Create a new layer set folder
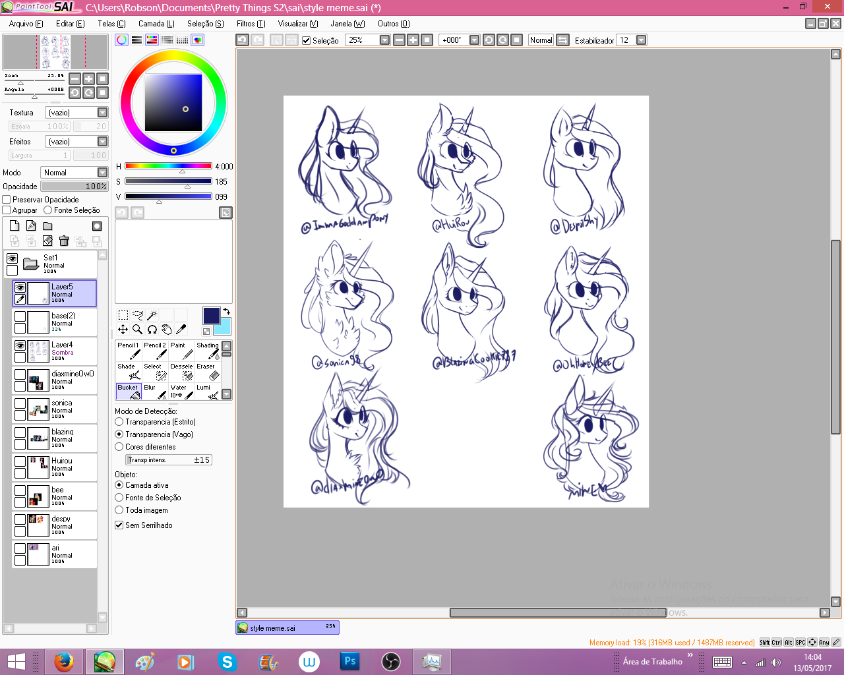 point(47,225)
